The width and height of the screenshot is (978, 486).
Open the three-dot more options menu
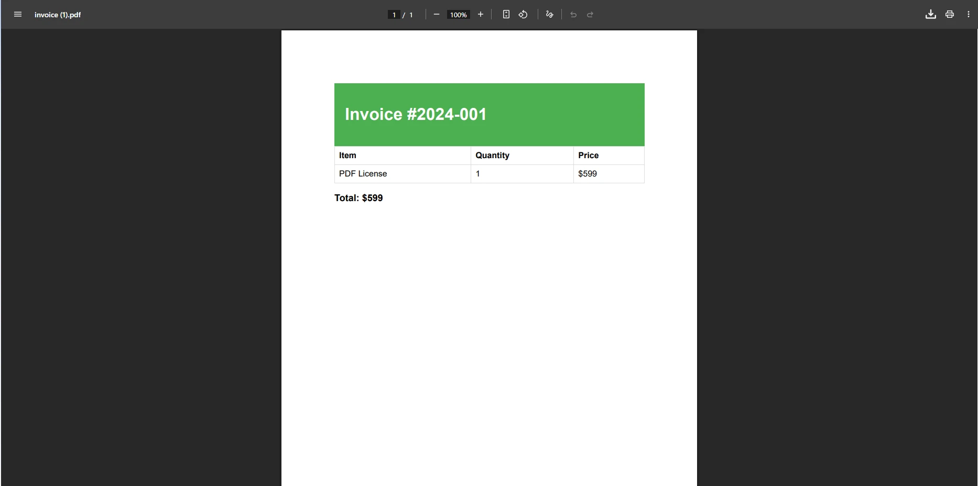[x=968, y=14]
